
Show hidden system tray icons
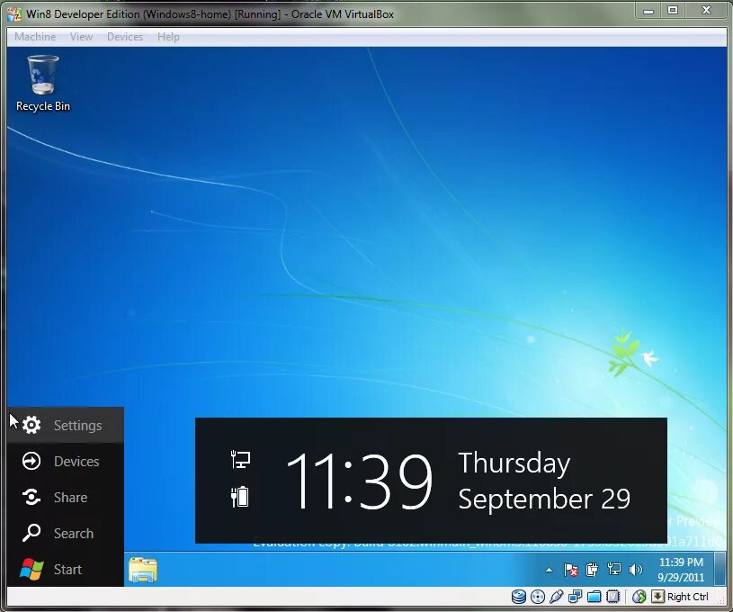(x=550, y=570)
